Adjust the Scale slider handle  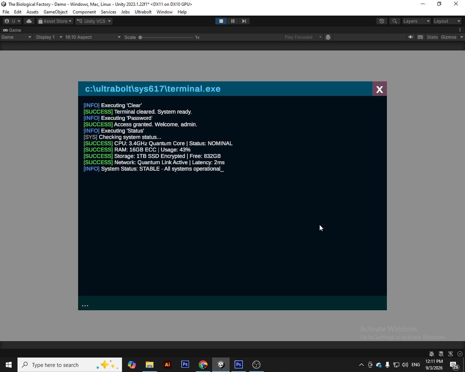tap(140, 37)
